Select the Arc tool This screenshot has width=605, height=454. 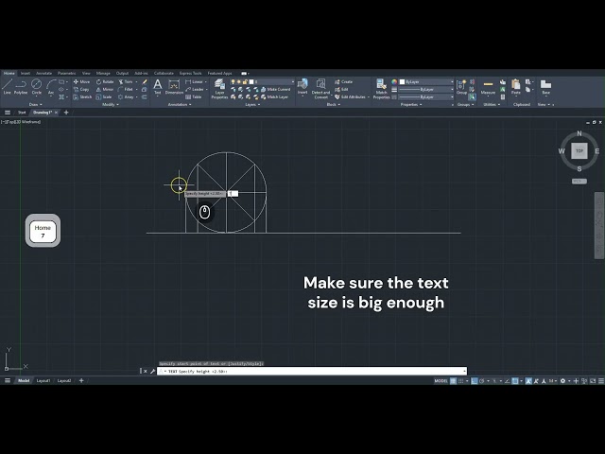click(51, 86)
